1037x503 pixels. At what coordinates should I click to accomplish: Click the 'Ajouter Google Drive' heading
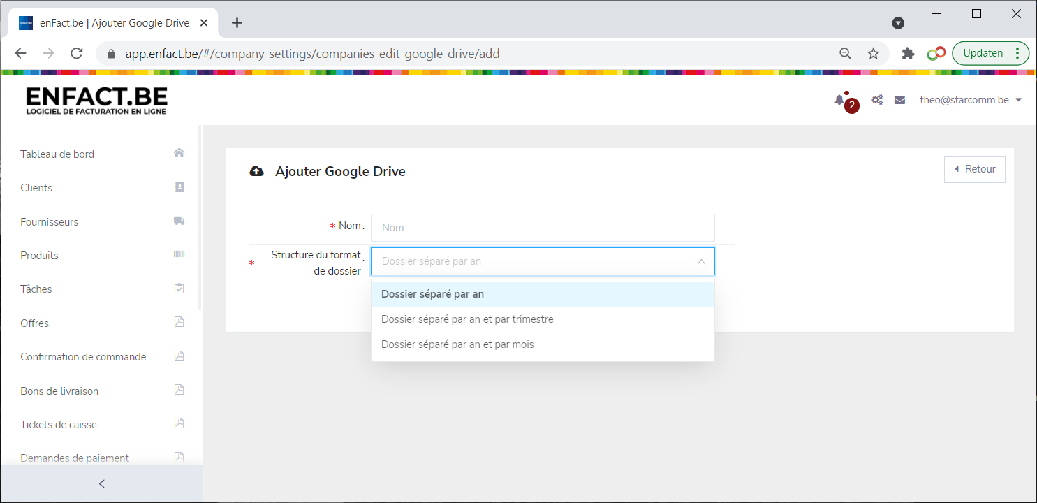[x=340, y=171]
